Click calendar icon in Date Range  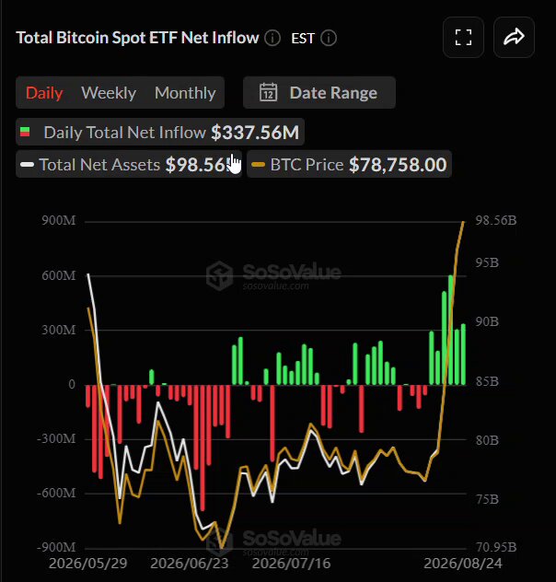click(268, 92)
